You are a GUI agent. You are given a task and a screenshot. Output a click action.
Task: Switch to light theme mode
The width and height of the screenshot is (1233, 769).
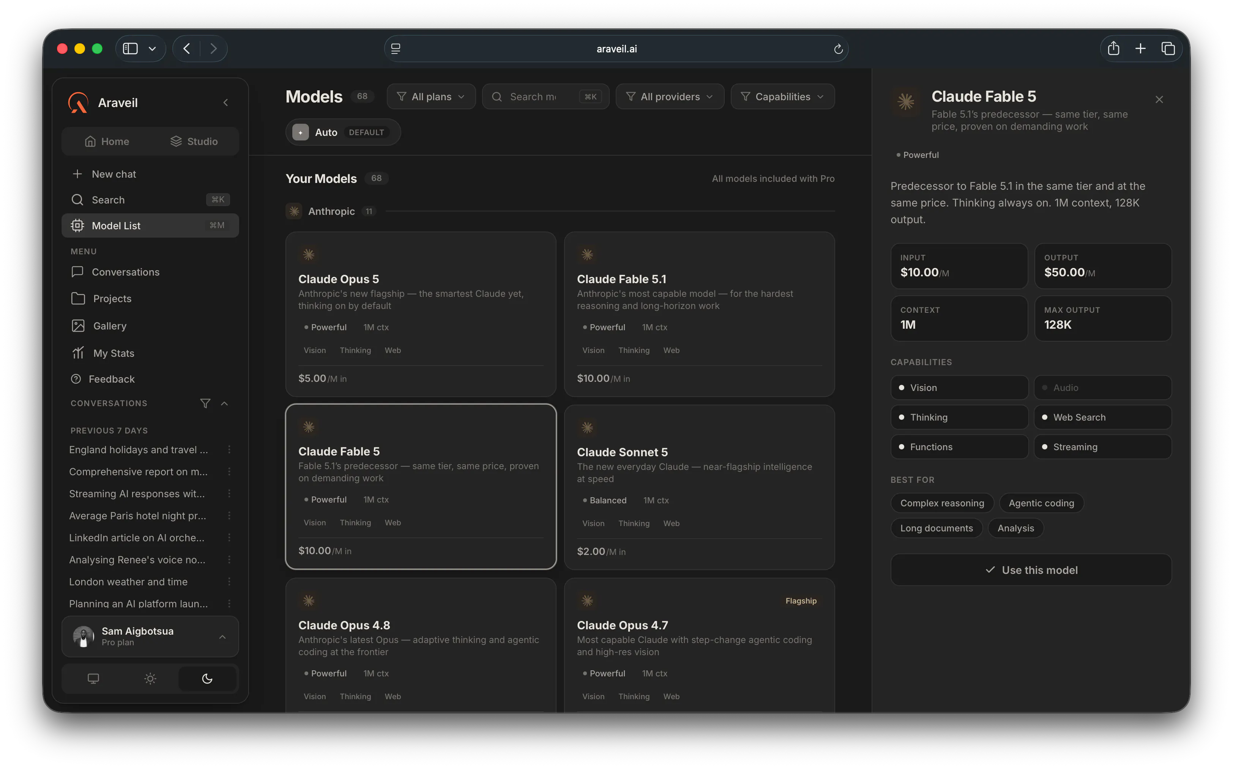(x=150, y=678)
